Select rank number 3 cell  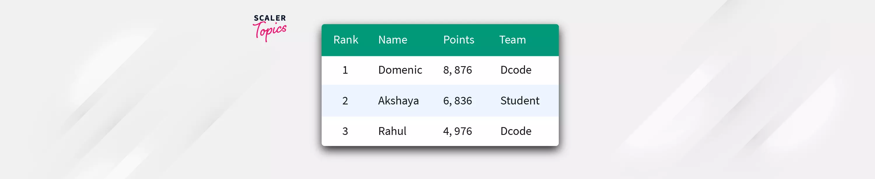345,131
